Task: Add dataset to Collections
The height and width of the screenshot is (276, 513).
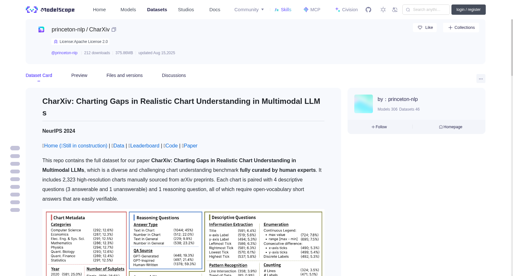Action: [461, 28]
